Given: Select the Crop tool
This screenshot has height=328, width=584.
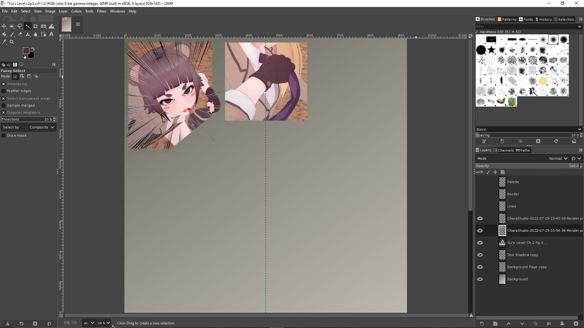Looking at the screenshot, I should [36, 26].
